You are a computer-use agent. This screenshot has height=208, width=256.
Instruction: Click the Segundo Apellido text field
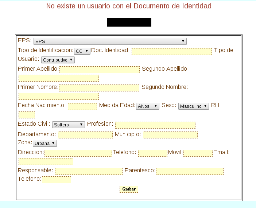pyautogui.click(x=59, y=78)
